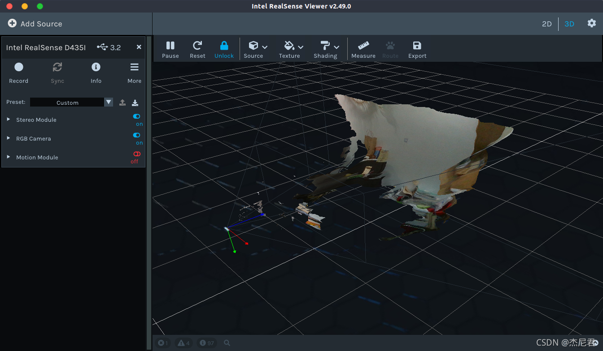Open device Info

coord(96,73)
